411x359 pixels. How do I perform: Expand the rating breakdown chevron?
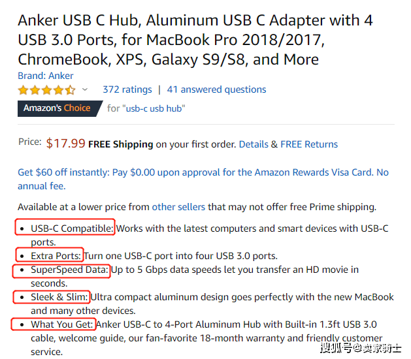(85, 90)
